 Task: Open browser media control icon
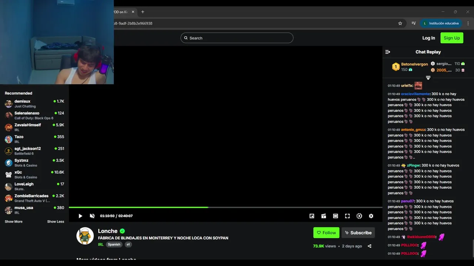click(414, 23)
